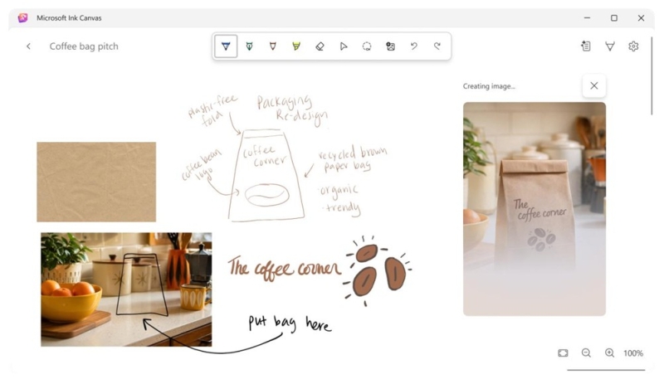
Task: Activate the arrow selection tool
Action: (344, 46)
